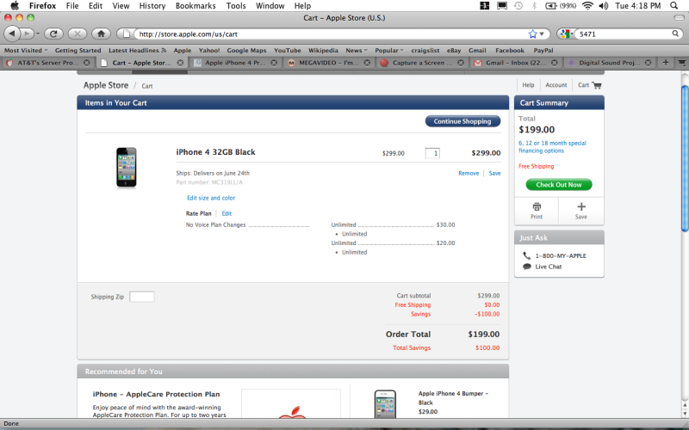Open the Most Visited bookmarks dropdown

(x=26, y=51)
